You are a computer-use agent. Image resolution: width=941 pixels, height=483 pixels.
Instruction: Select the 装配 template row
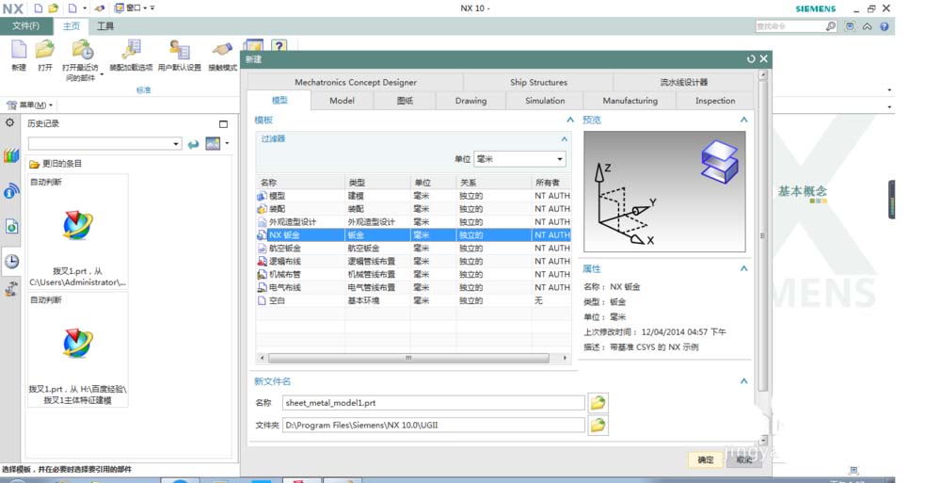413,209
